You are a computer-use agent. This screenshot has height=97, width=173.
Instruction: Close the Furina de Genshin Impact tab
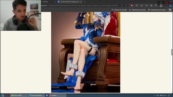click(x=81, y=2)
